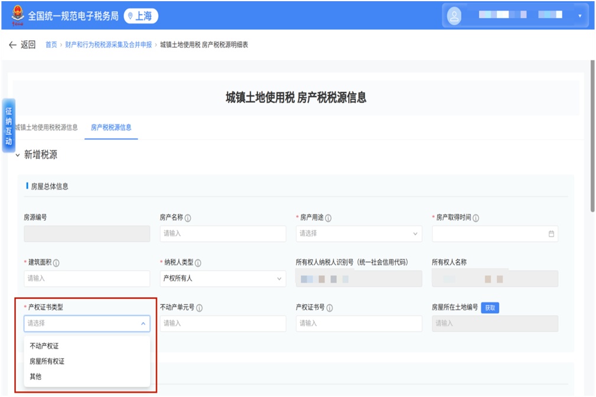This screenshot has height=397, width=596.
Task: Click the info icon next to 纳税人类型
Action: tap(198, 263)
